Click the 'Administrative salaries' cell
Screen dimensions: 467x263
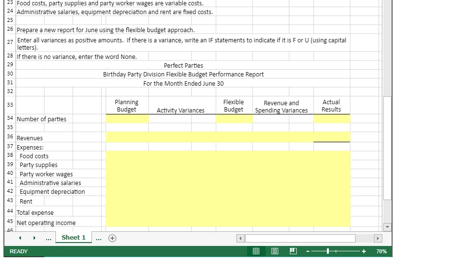point(50,183)
